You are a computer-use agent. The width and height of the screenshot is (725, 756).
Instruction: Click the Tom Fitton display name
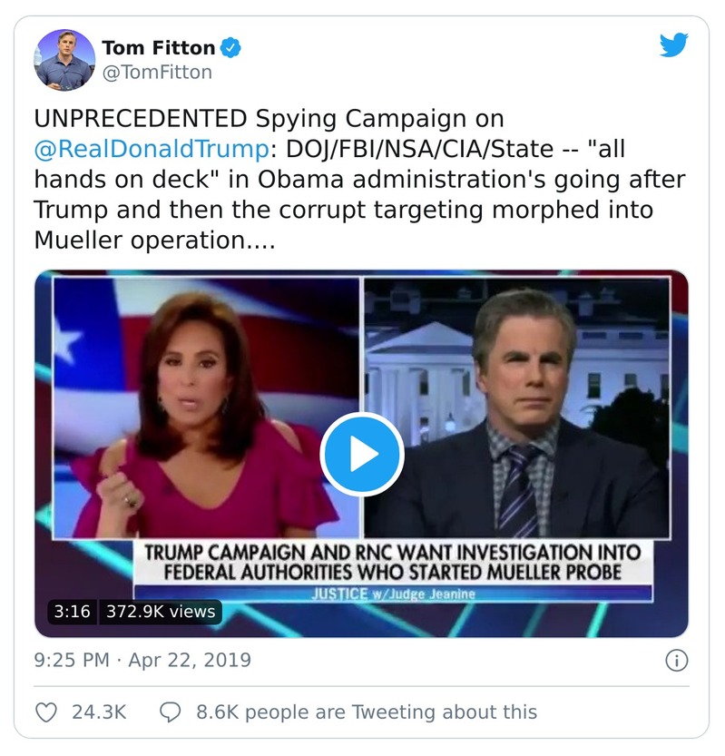pos(158,47)
